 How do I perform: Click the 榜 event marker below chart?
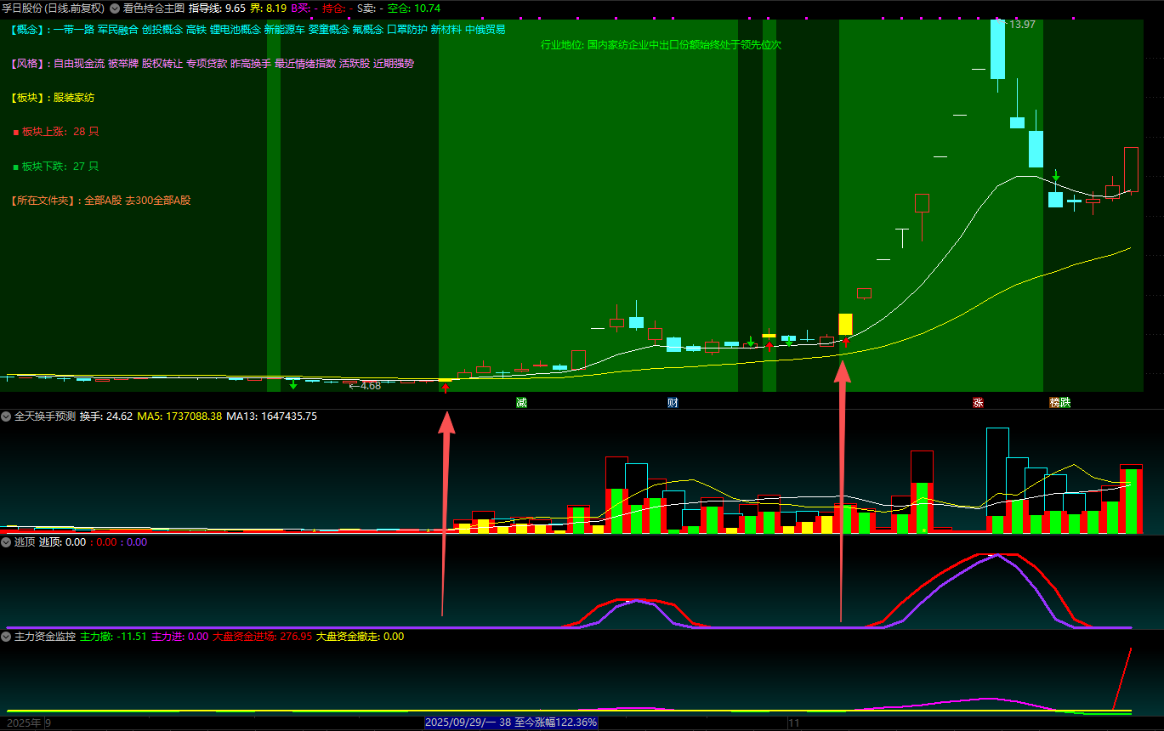point(1054,402)
